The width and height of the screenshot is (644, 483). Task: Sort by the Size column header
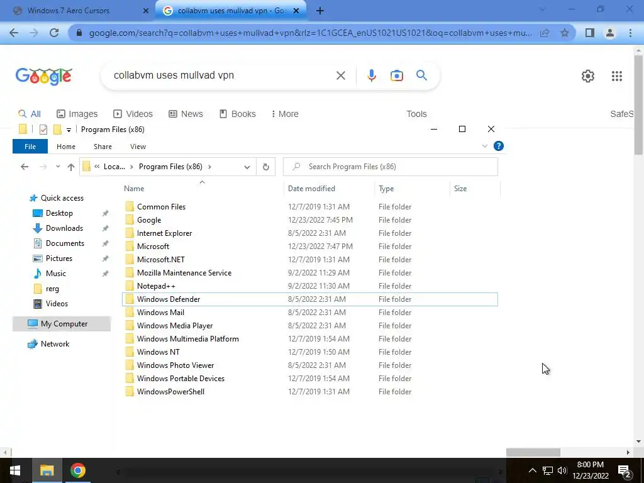click(x=475, y=189)
